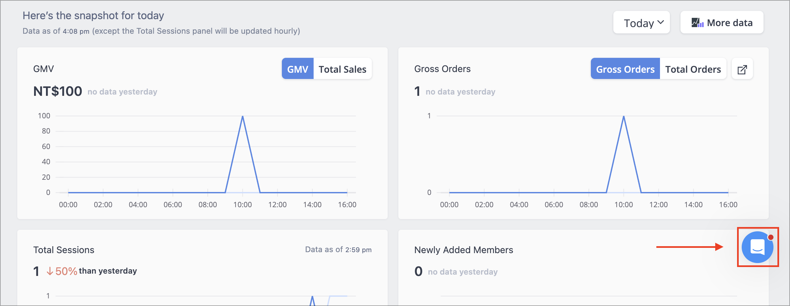Click the 50% than yesterday indicator
Viewport: 790px width, 306px height.
[91, 271]
